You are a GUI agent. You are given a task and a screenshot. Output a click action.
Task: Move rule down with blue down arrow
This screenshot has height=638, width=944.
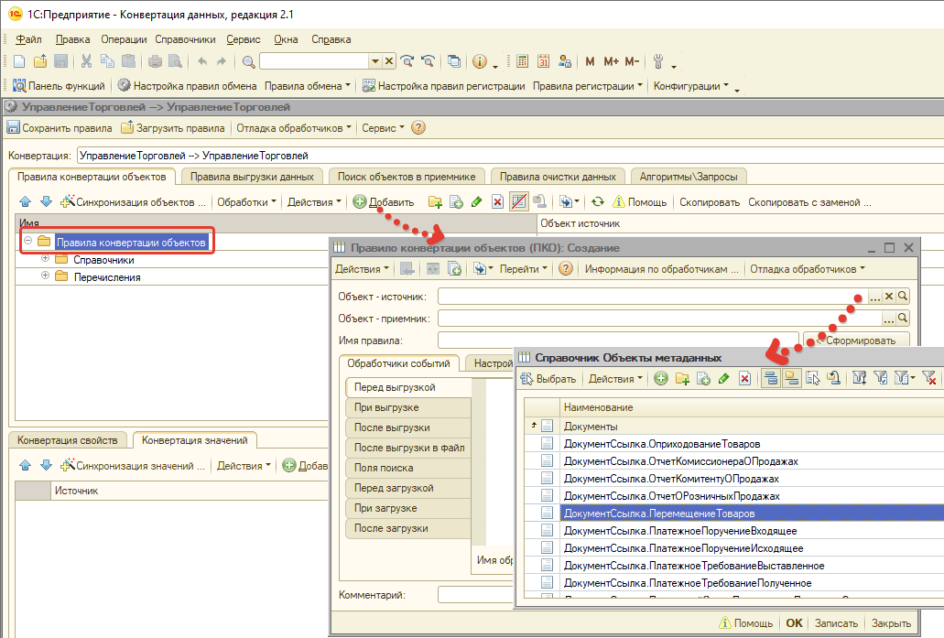pos(46,202)
